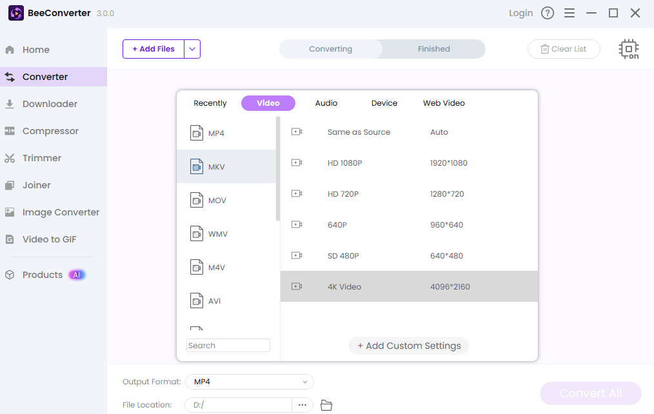The height and width of the screenshot is (414, 654).
Task: Click the MP4 format file icon
Action: [197, 133]
